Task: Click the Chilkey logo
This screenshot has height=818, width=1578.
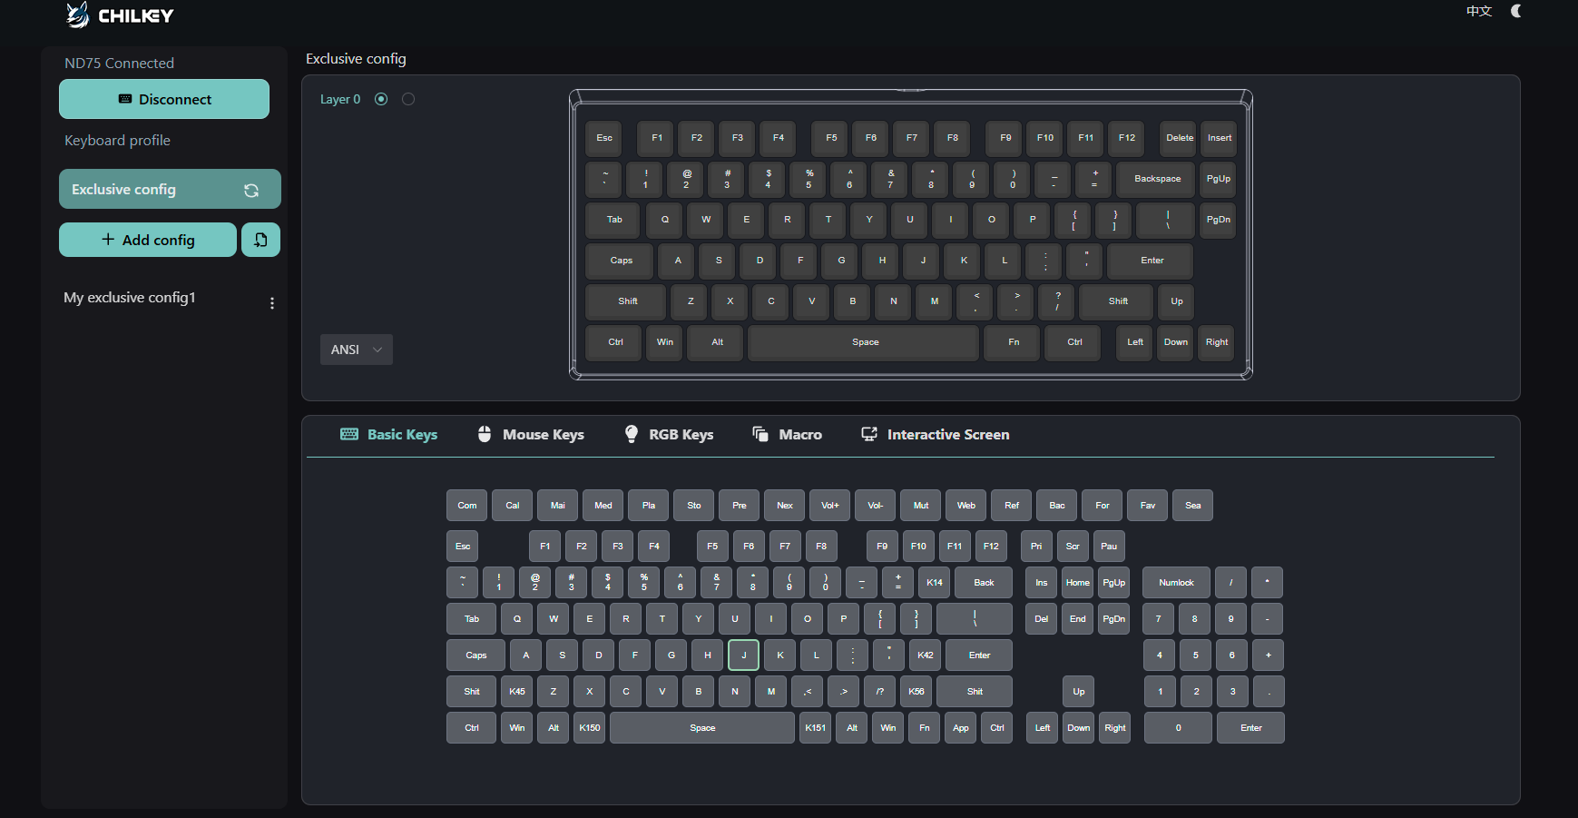Action: pyautogui.click(x=120, y=15)
